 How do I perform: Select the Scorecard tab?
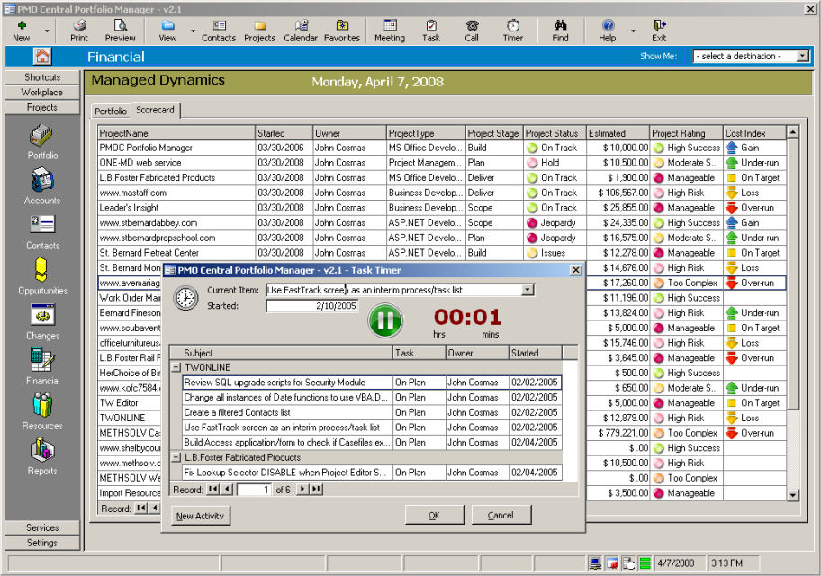click(155, 110)
